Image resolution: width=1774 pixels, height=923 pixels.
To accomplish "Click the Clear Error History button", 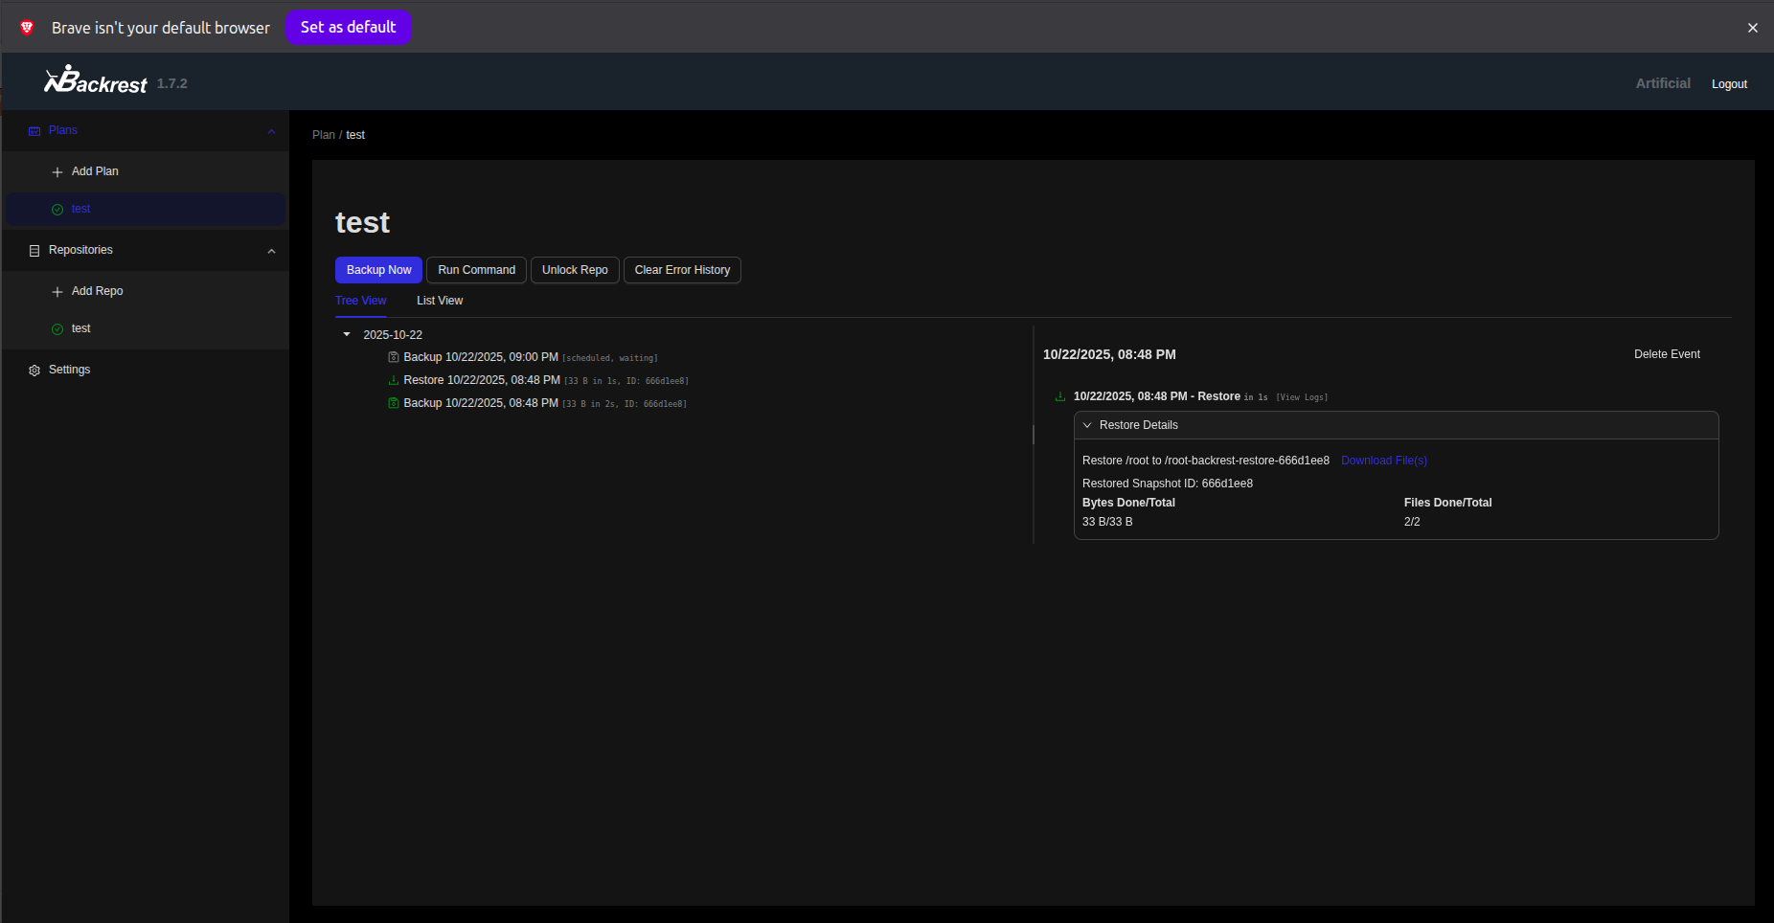I will point(682,270).
